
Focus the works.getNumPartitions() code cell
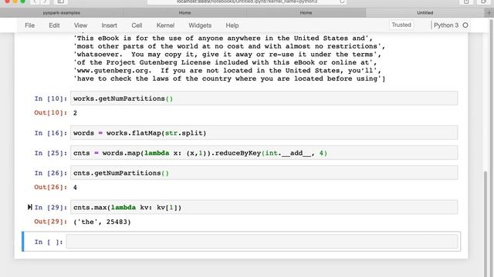coord(264,98)
